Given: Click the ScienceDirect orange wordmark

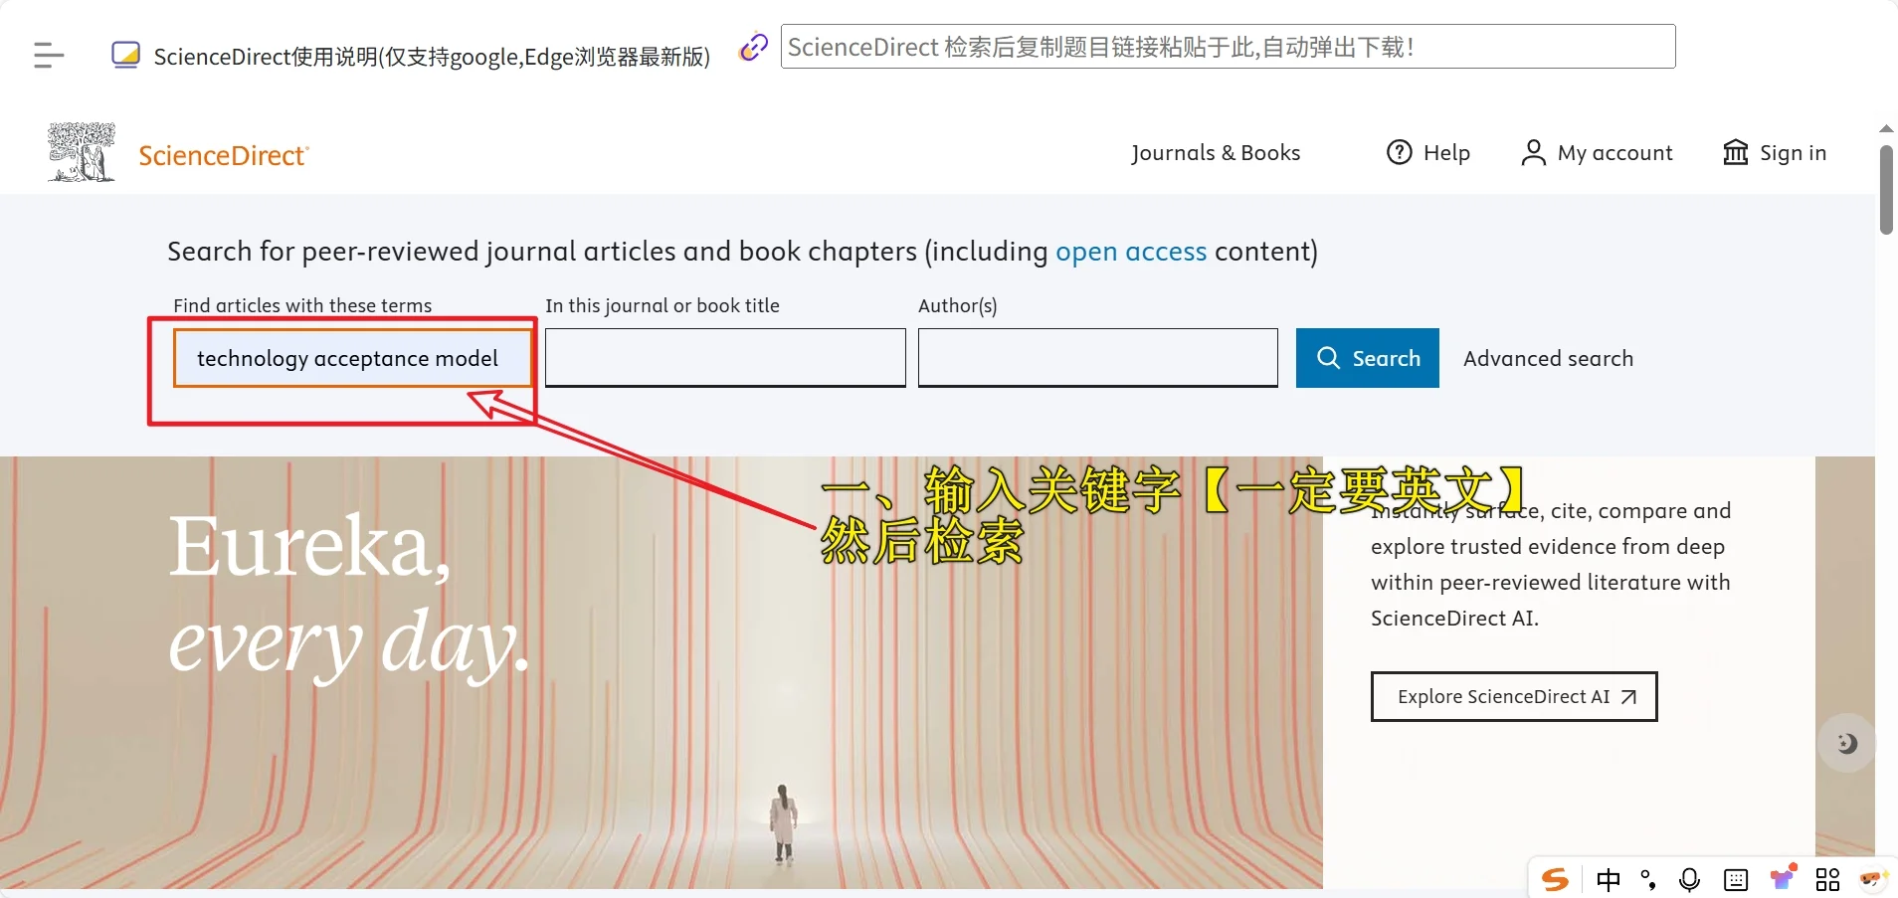Looking at the screenshot, I should coord(224,155).
